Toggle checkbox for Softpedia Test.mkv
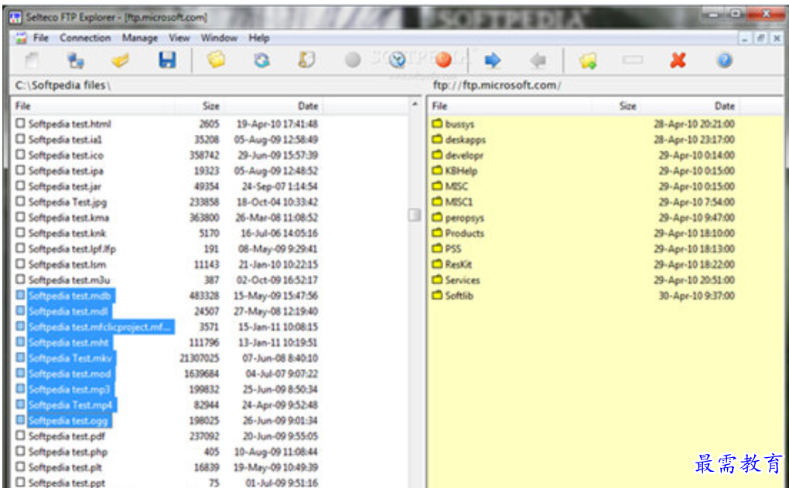789x488 pixels. [20, 358]
